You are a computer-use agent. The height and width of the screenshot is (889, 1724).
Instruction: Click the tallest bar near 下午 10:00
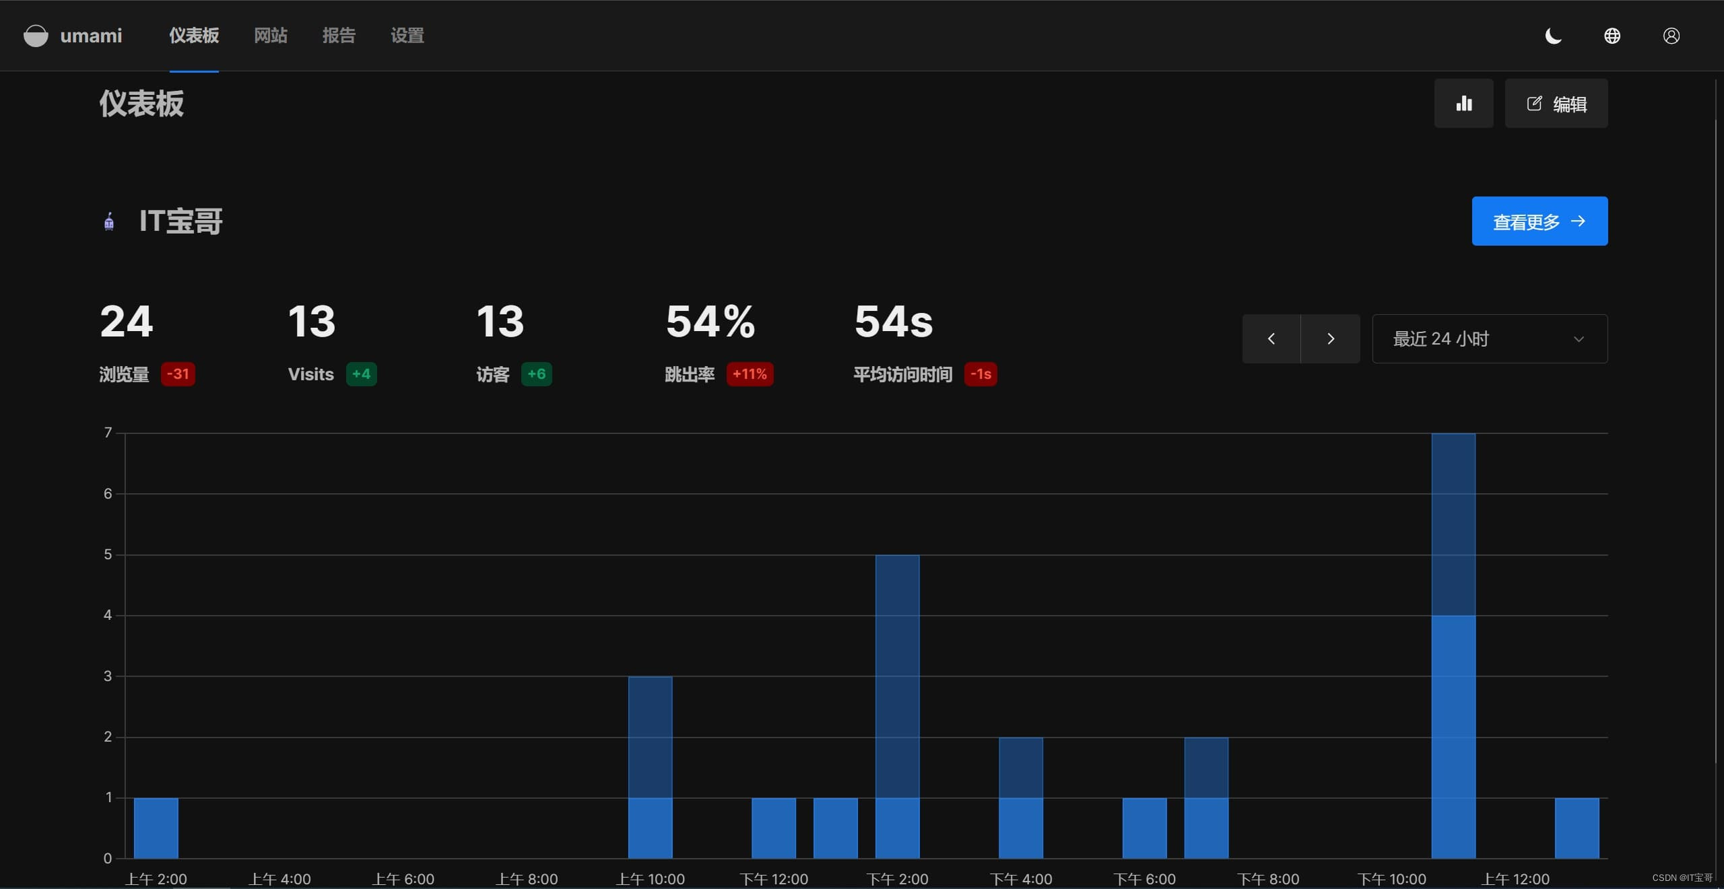pos(1453,646)
